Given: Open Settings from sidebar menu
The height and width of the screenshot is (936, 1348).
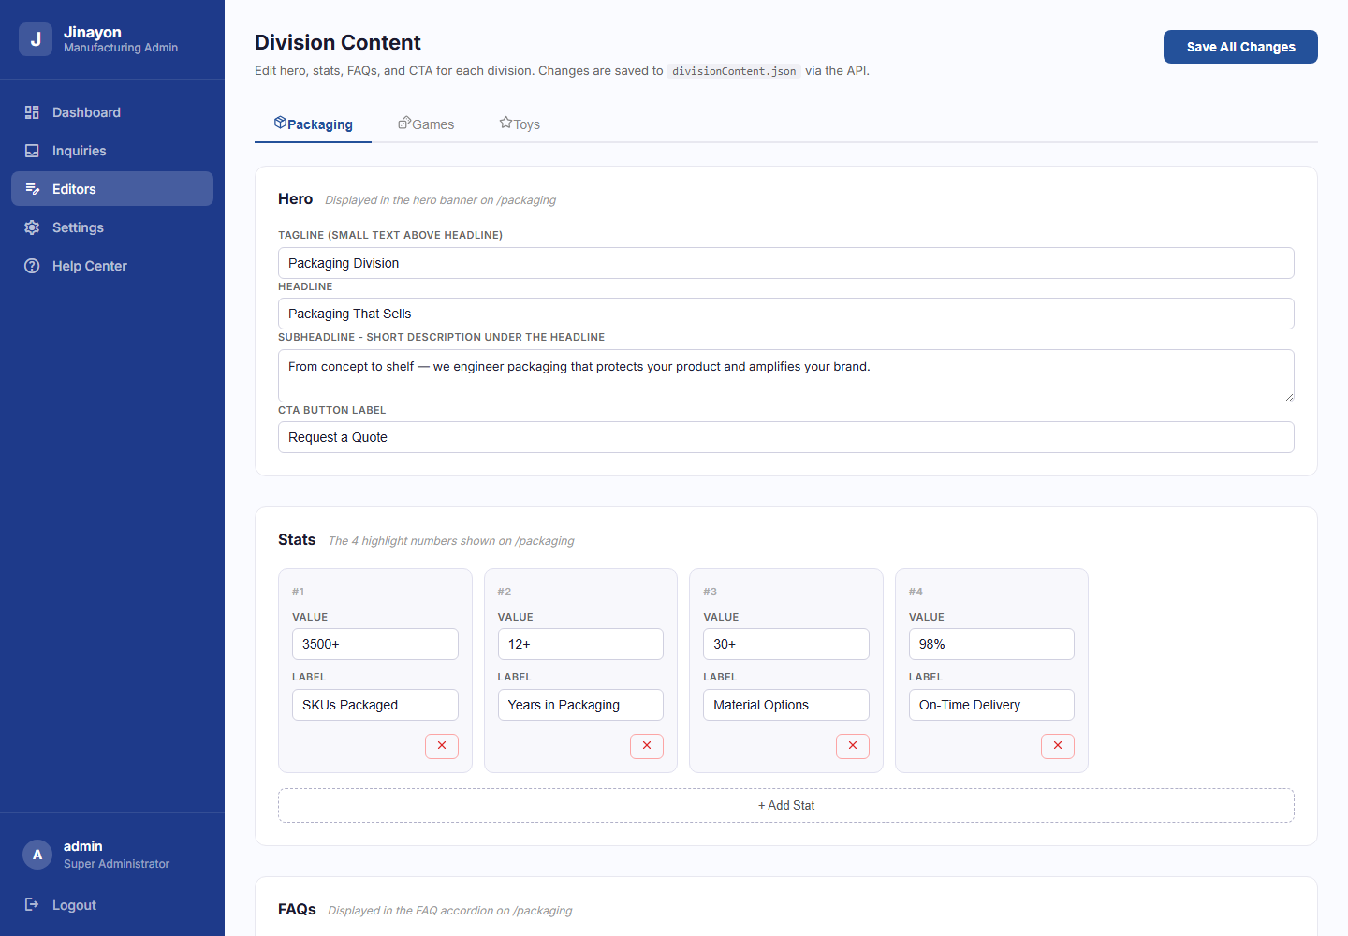Looking at the screenshot, I should coord(112,227).
